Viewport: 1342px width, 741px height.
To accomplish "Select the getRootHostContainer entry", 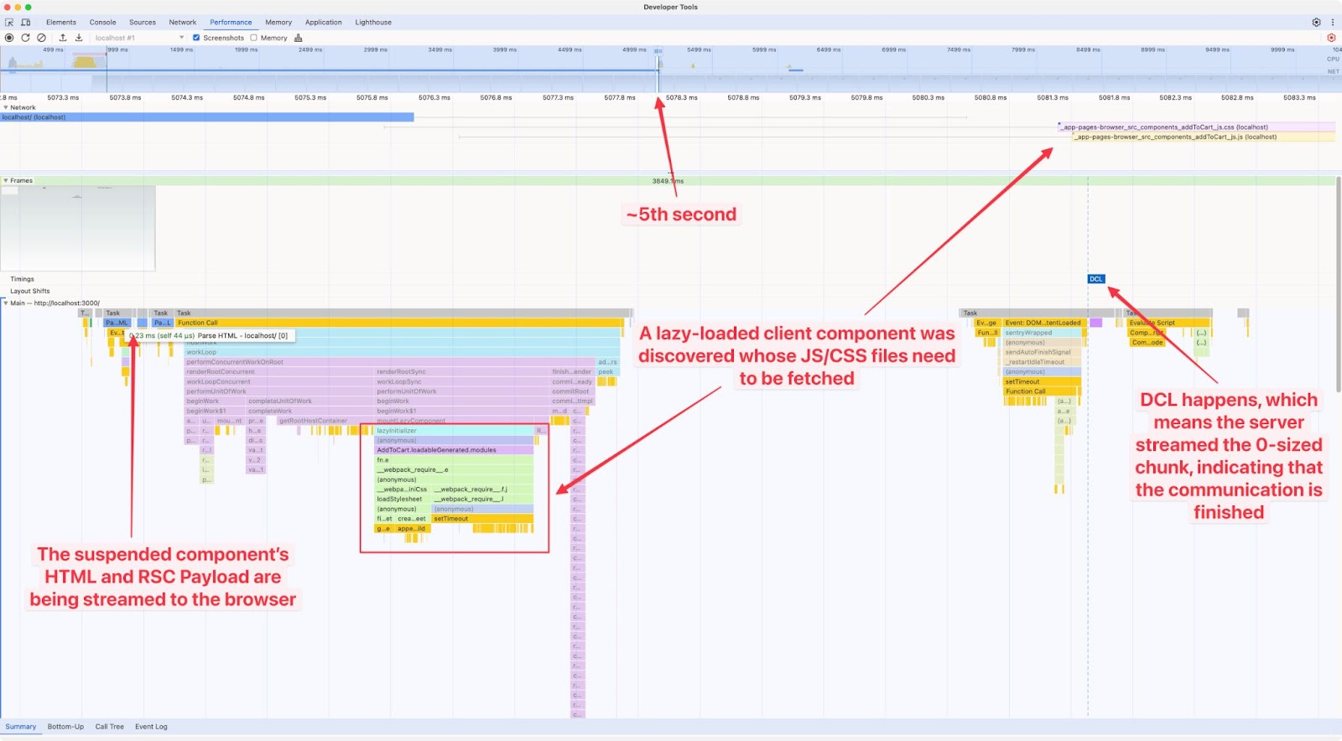I will (x=325, y=421).
